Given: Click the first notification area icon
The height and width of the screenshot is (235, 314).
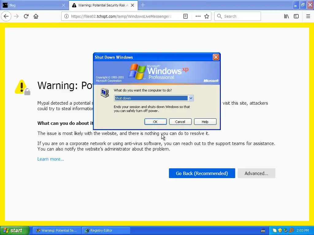Looking at the screenshot, I should (274, 230).
